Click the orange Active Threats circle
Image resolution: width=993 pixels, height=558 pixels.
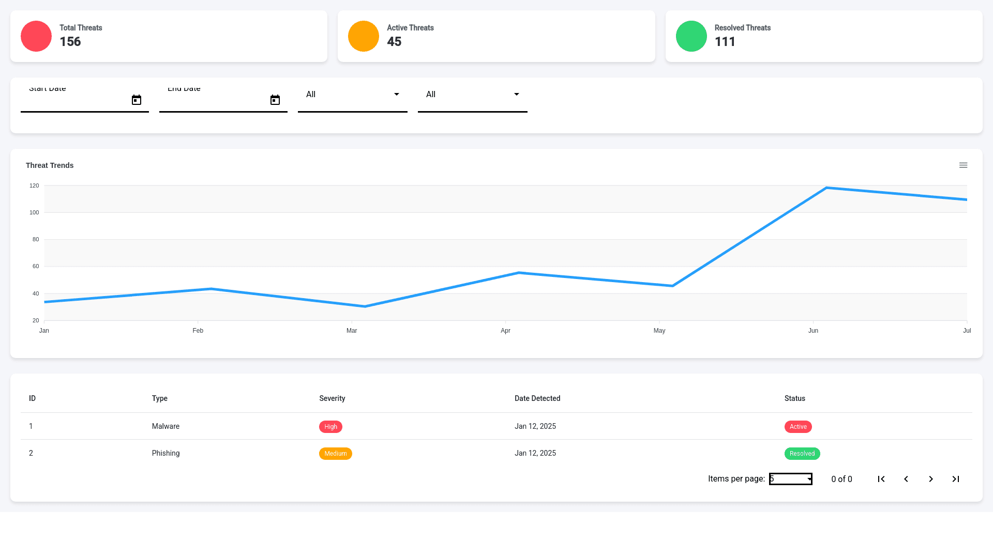tap(364, 36)
